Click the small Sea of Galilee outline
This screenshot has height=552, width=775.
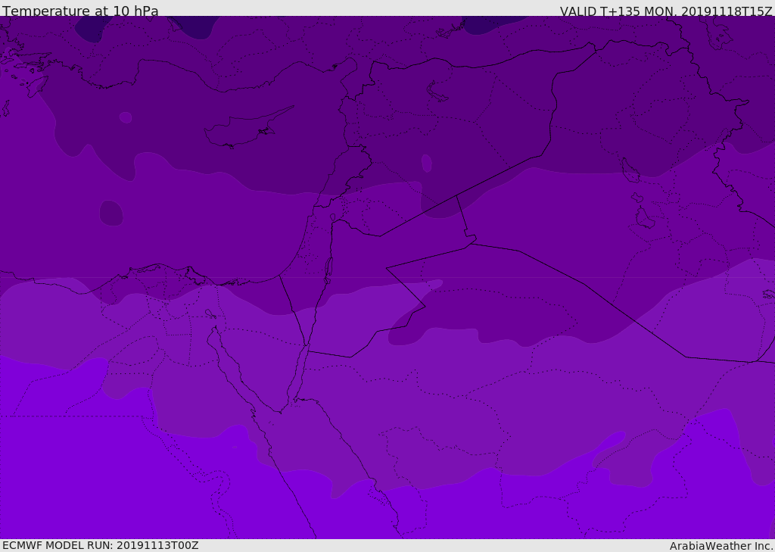tap(332, 217)
